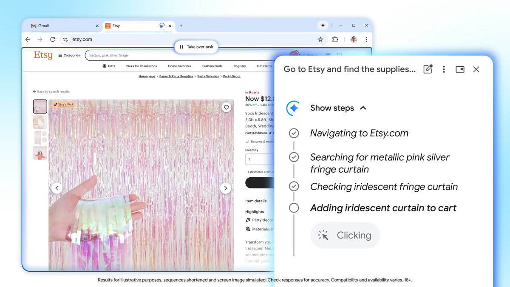Open the Chrome user profile avatar
This screenshot has width=510, height=287.
(354, 40)
